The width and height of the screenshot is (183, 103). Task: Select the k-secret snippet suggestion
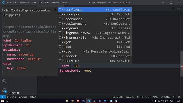pos(94,56)
